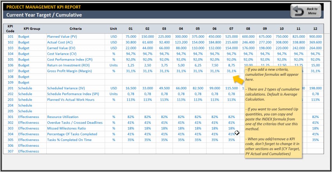Select the month 12 column header

coord(316,29)
